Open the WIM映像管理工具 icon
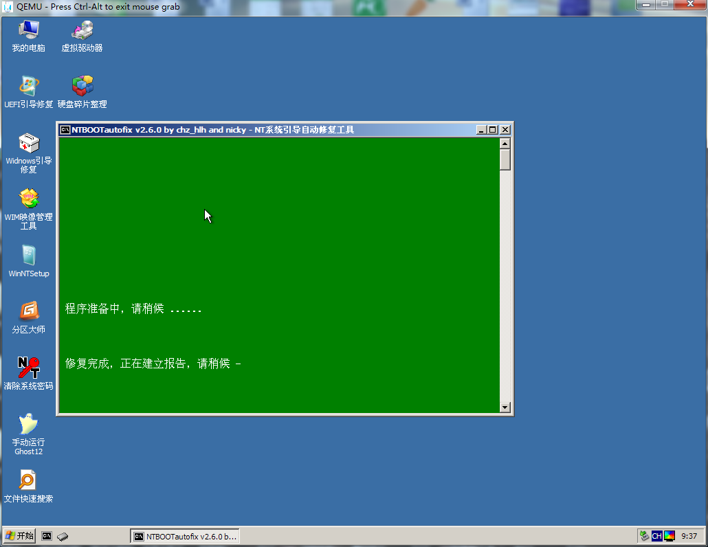This screenshot has width=708, height=547. [28, 199]
